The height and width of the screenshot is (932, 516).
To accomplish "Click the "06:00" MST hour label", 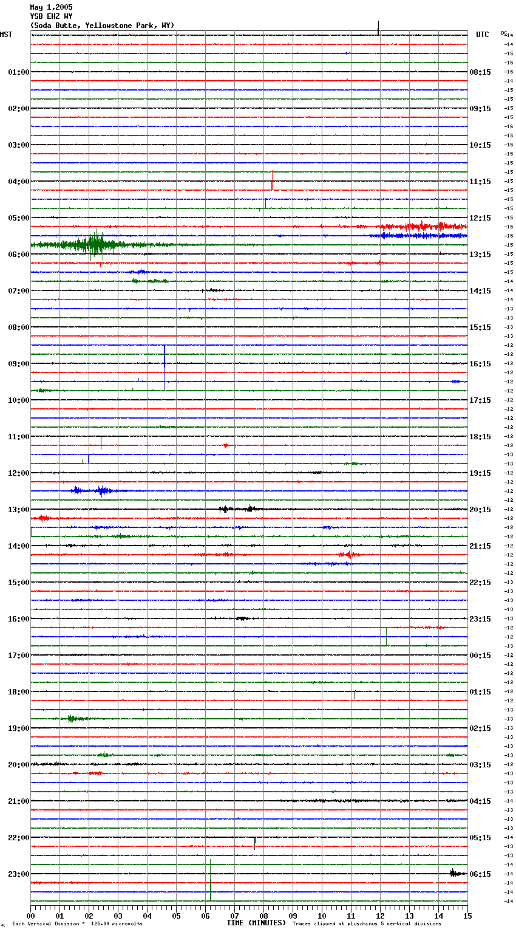I will coord(19,255).
